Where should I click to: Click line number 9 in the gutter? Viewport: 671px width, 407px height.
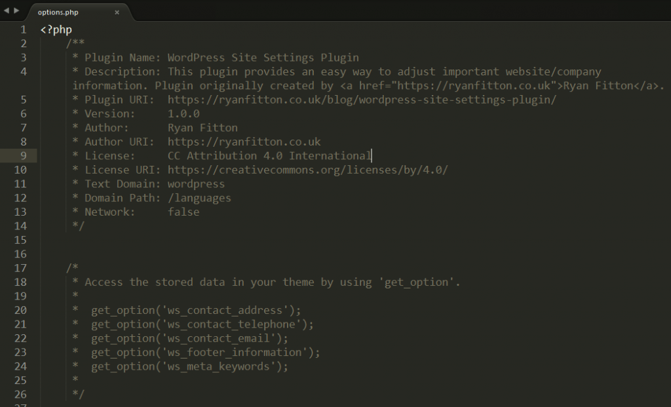pos(23,155)
